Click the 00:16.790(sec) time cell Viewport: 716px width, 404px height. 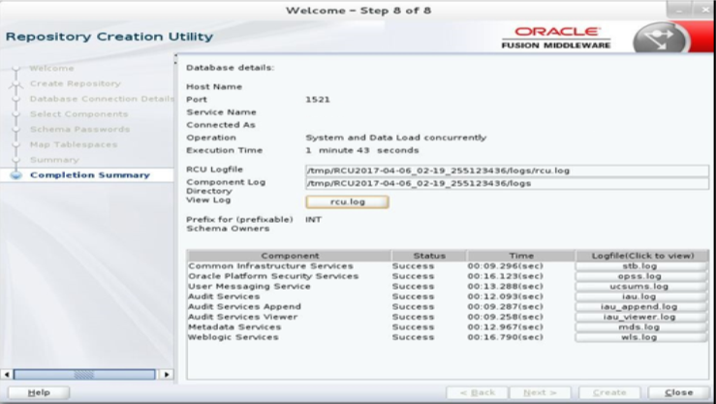(x=506, y=337)
